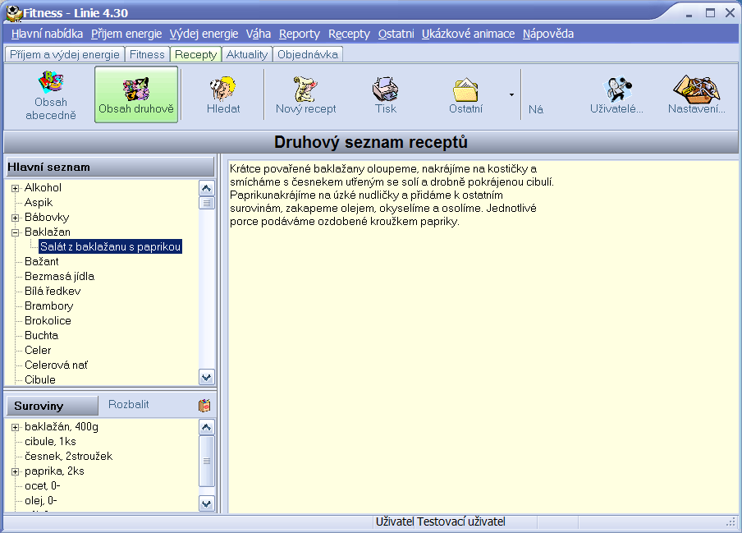Click the Uživatel Testovací uživatel status entry
742x533 pixels.
[x=440, y=522]
